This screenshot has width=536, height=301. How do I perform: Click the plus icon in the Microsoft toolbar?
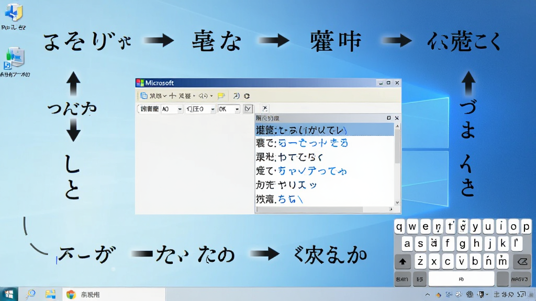(x=173, y=96)
